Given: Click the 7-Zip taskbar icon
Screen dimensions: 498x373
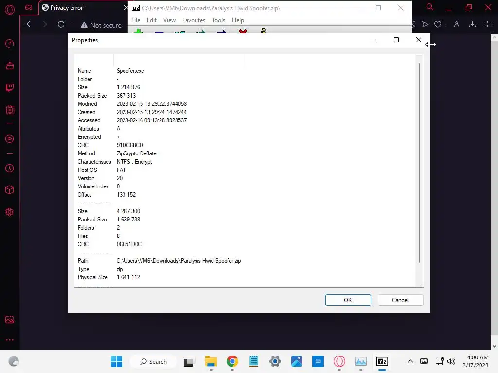Looking at the screenshot, I should 382,361.
